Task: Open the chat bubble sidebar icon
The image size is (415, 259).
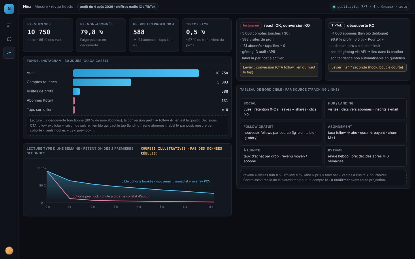Action: (x=9, y=39)
